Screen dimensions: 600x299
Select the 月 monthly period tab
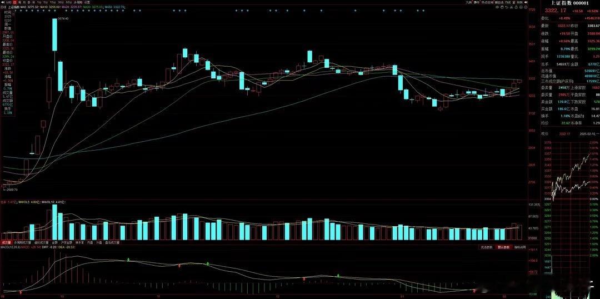coord(24,2)
